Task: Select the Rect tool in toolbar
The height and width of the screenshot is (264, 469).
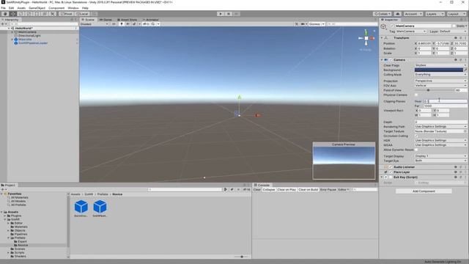Action: coord(37,14)
